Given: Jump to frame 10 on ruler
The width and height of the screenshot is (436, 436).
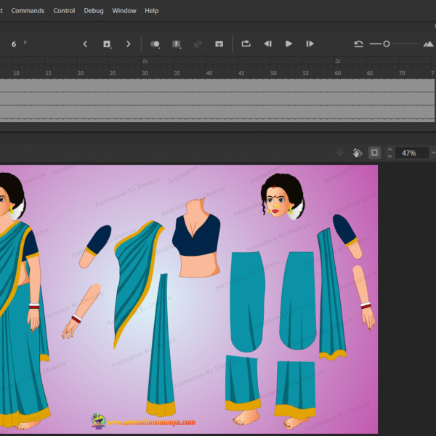Looking at the screenshot, I should [17, 73].
